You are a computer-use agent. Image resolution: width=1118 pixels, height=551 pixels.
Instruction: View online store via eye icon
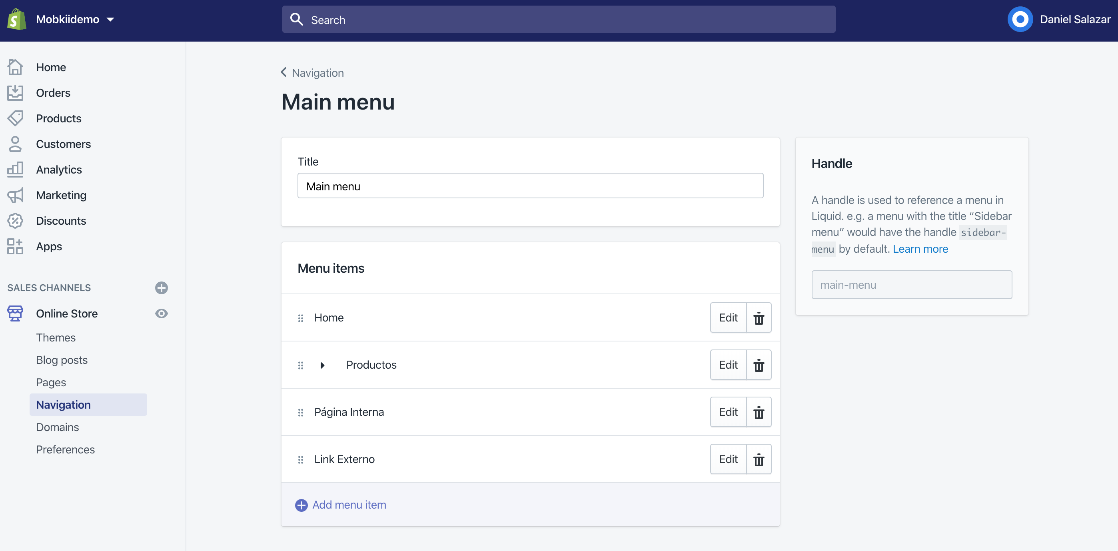162,313
